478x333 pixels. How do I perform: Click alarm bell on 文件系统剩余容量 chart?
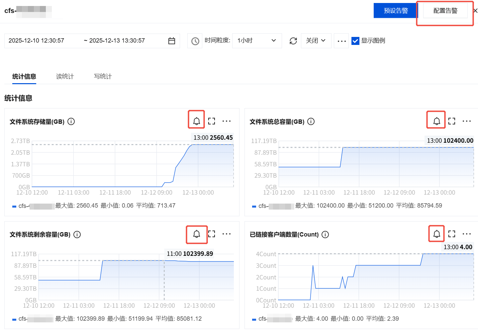pos(196,234)
